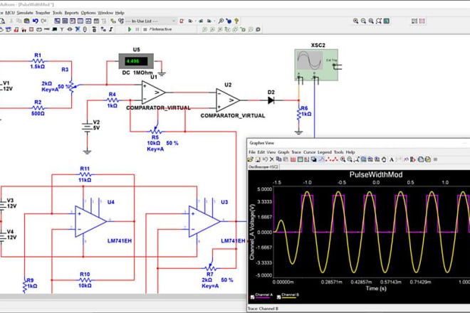Select the XSC2 oscilloscope instrument
This screenshot has height=313, width=470.
coord(316,65)
